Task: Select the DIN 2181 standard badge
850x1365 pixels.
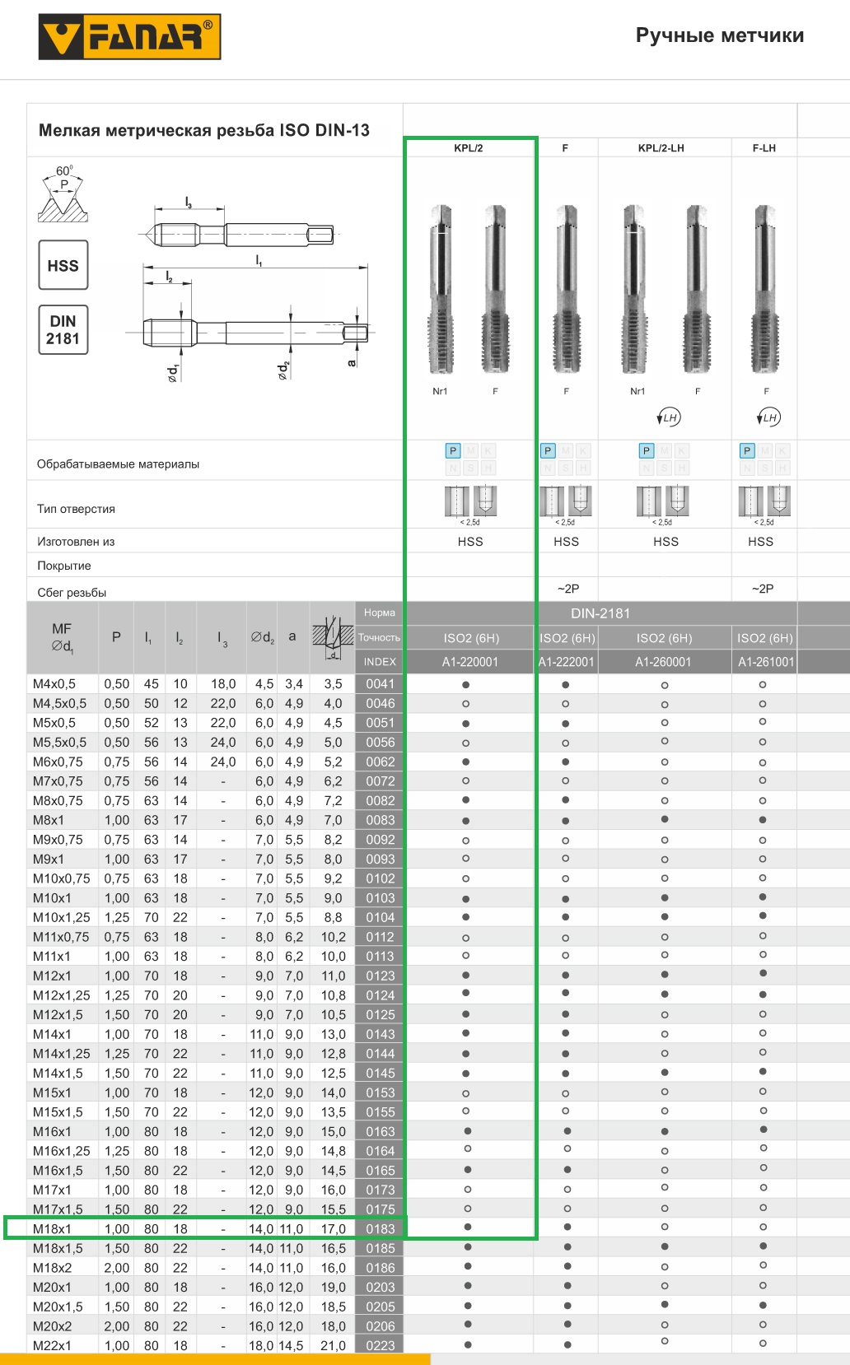Action: (63, 329)
